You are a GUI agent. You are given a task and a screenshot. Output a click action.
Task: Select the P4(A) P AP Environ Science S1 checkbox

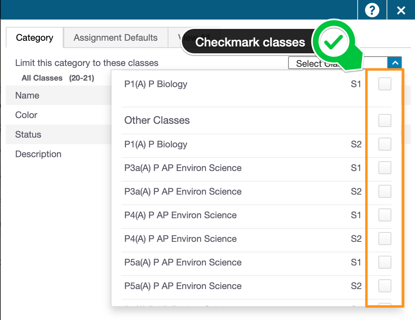384,215
